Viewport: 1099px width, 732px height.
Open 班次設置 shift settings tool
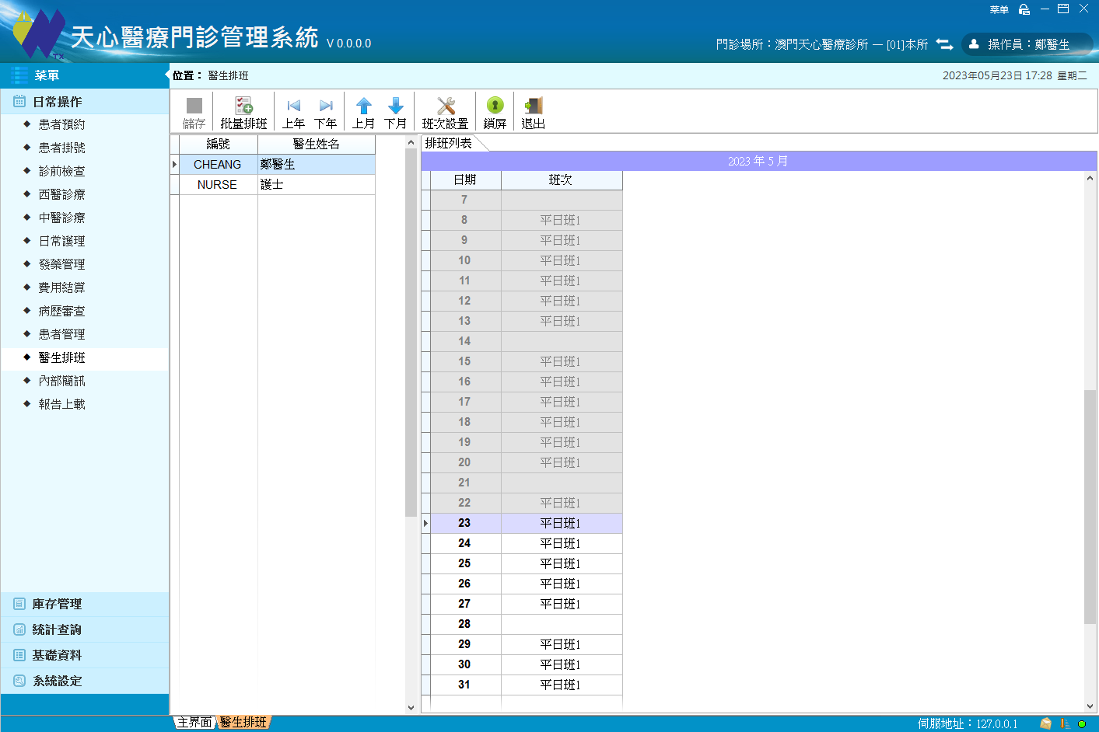pos(445,113)
